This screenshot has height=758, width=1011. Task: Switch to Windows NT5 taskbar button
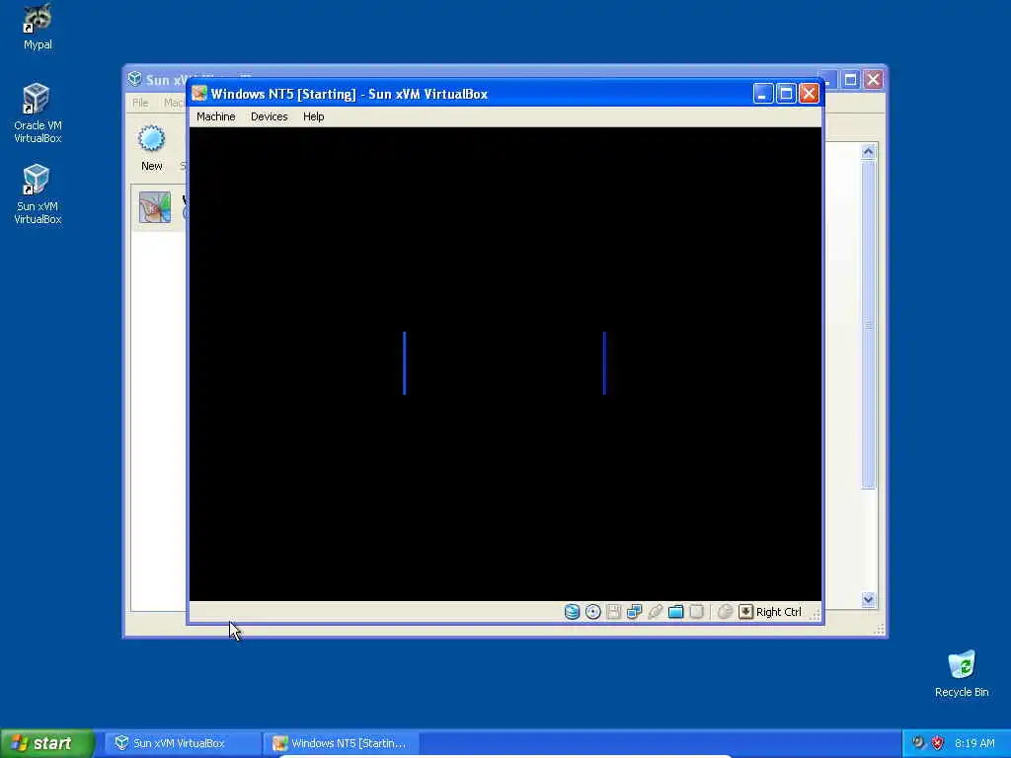tap(342, 743)
